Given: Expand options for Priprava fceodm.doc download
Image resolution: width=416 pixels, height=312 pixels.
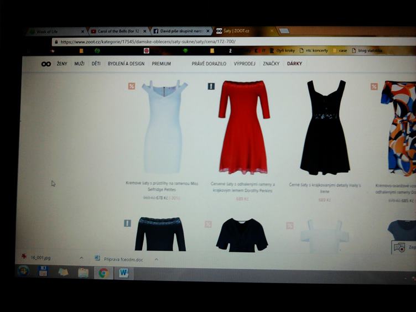Looking at the screenshot, I should point(156,258).
